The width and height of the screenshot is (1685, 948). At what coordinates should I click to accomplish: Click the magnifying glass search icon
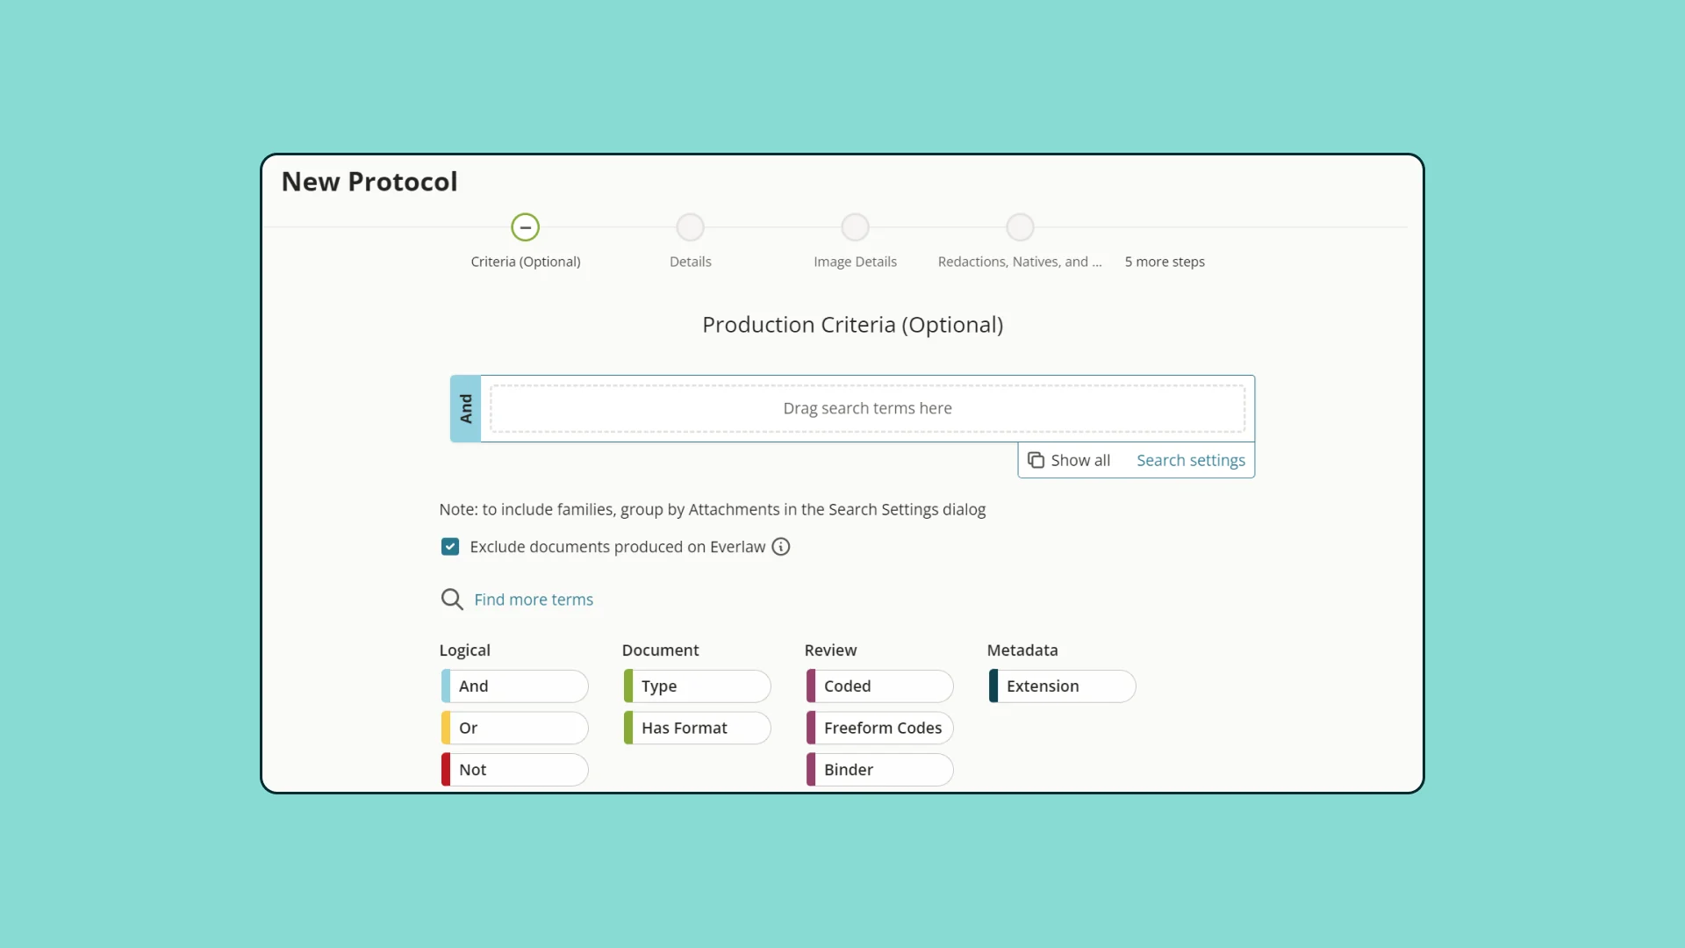452,600
